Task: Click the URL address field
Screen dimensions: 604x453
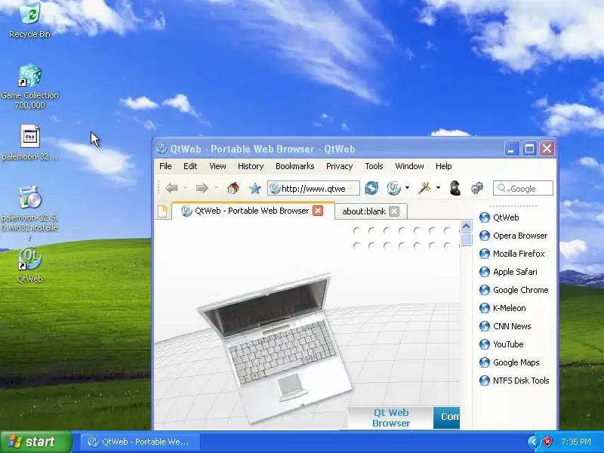Action: click(313, 188)
